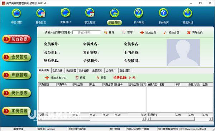The image size is (215, 131).
Task: Click the 实收金额 column header
Action: 81,85
